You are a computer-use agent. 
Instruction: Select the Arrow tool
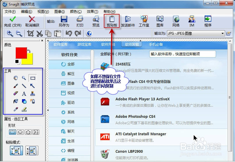click(x=32, y=86)
